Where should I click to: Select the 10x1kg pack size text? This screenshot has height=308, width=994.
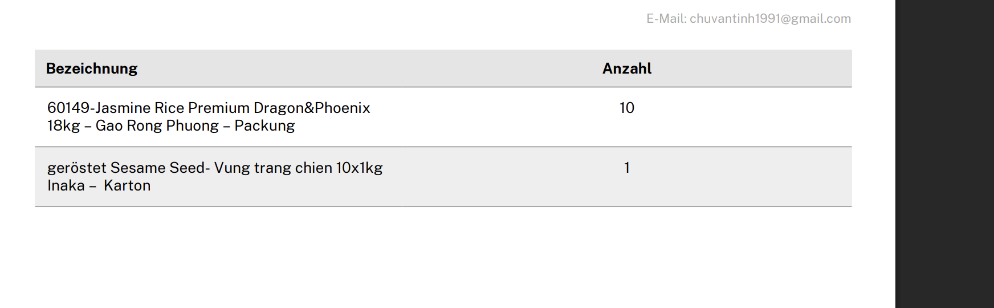(359, 168)
